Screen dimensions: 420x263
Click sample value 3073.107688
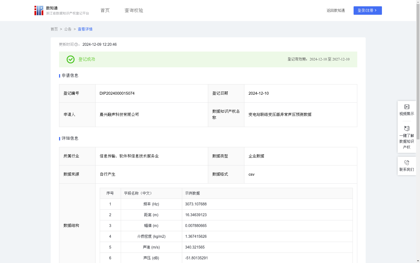(196, 204)
